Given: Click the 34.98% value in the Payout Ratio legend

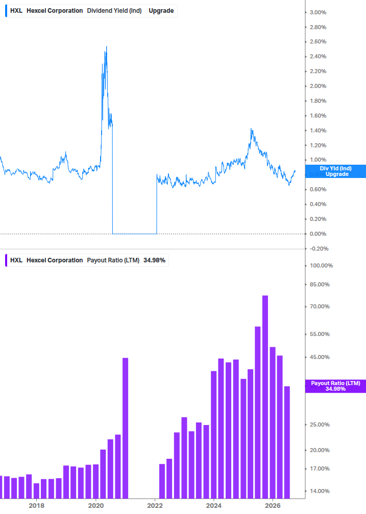Looking at the screenshot, I should click(154, 260).
